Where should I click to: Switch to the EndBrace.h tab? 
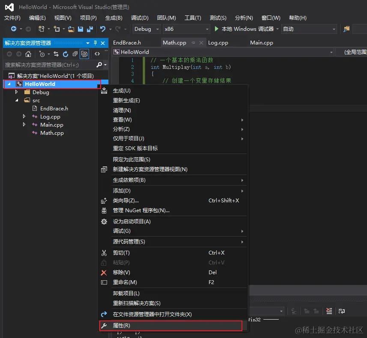click(127, 43)
